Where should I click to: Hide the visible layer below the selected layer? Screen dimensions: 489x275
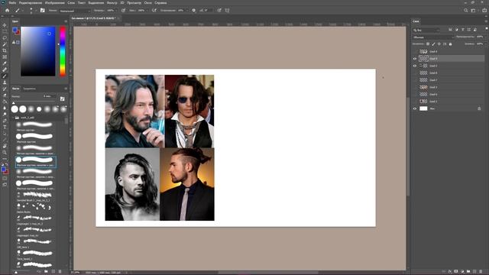[x=415, y=66]
